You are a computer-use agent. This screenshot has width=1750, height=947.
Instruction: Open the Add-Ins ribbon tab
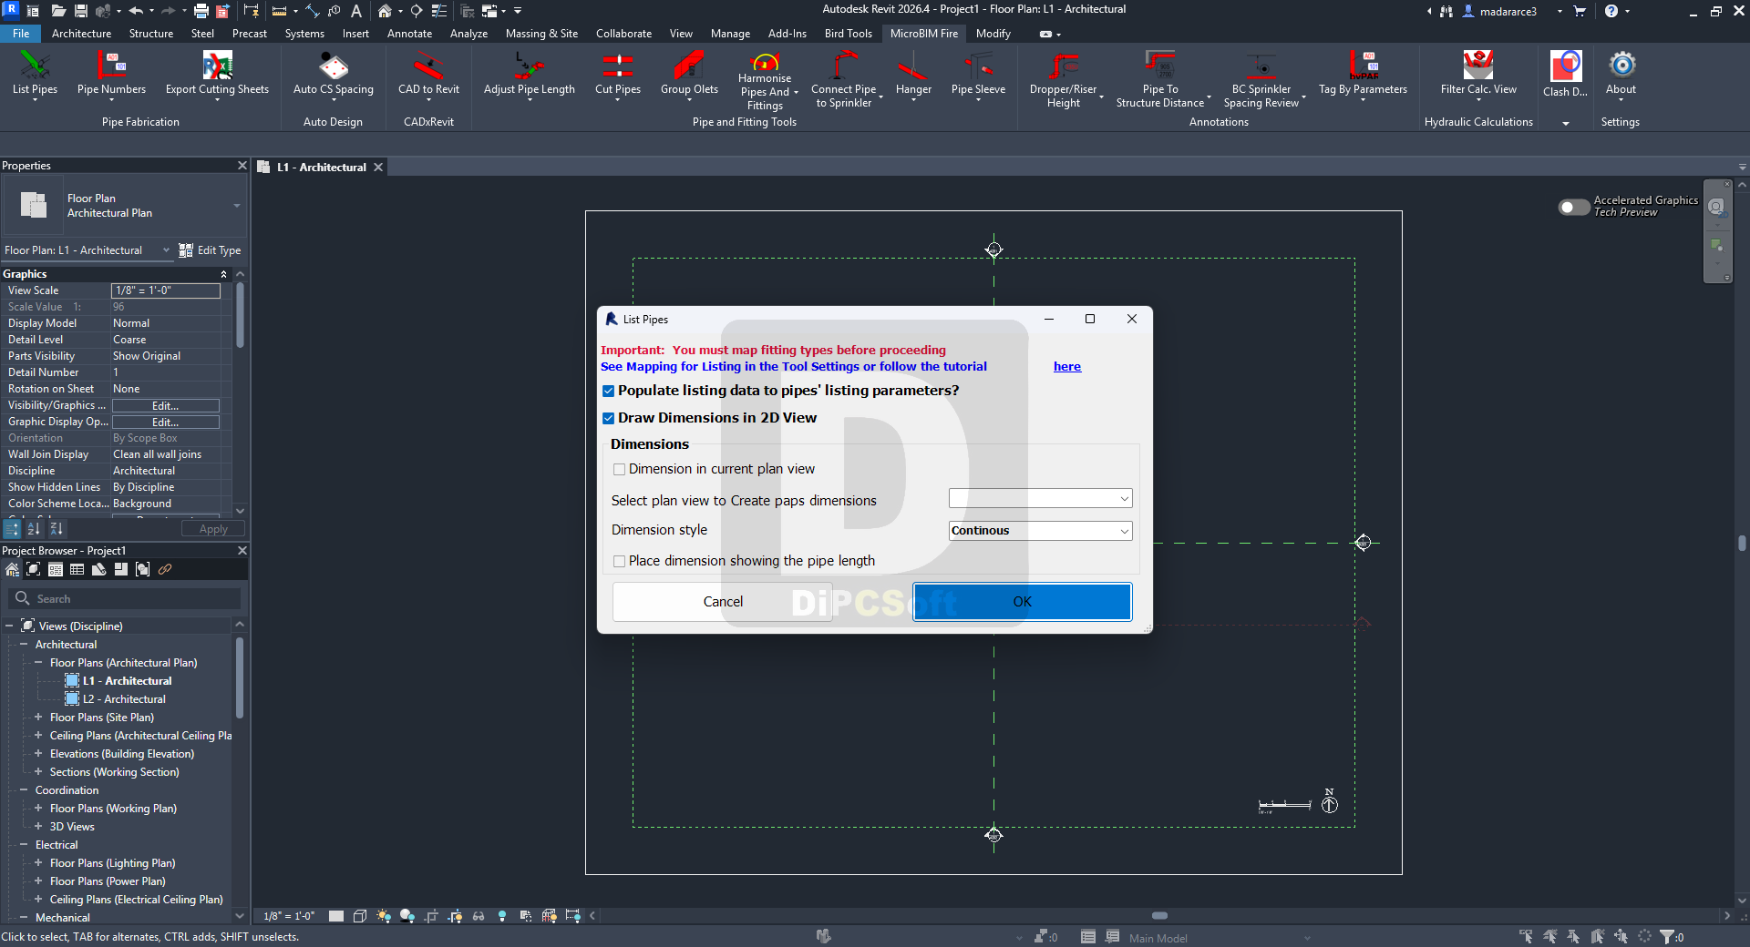pos(787,34)
